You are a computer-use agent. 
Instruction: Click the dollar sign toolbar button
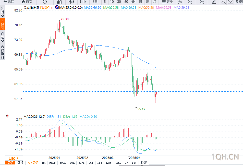[239, 2]
